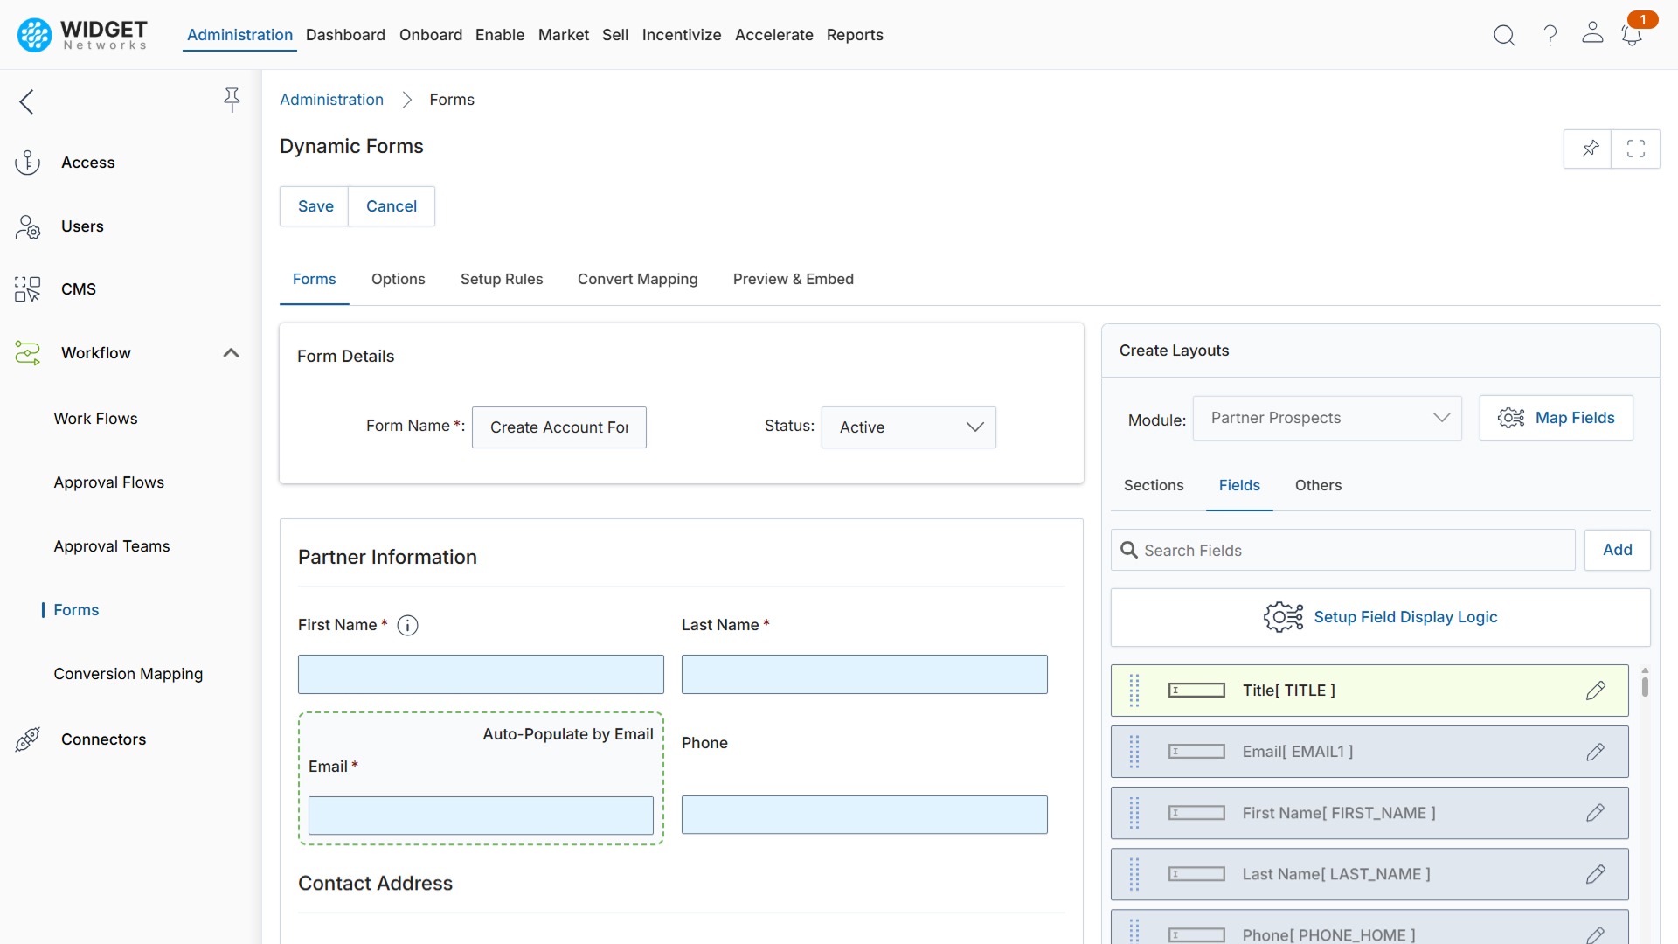Toggle fullscreen view of Dynamic Forms

pyautogui.click(x=1636, y=149)
